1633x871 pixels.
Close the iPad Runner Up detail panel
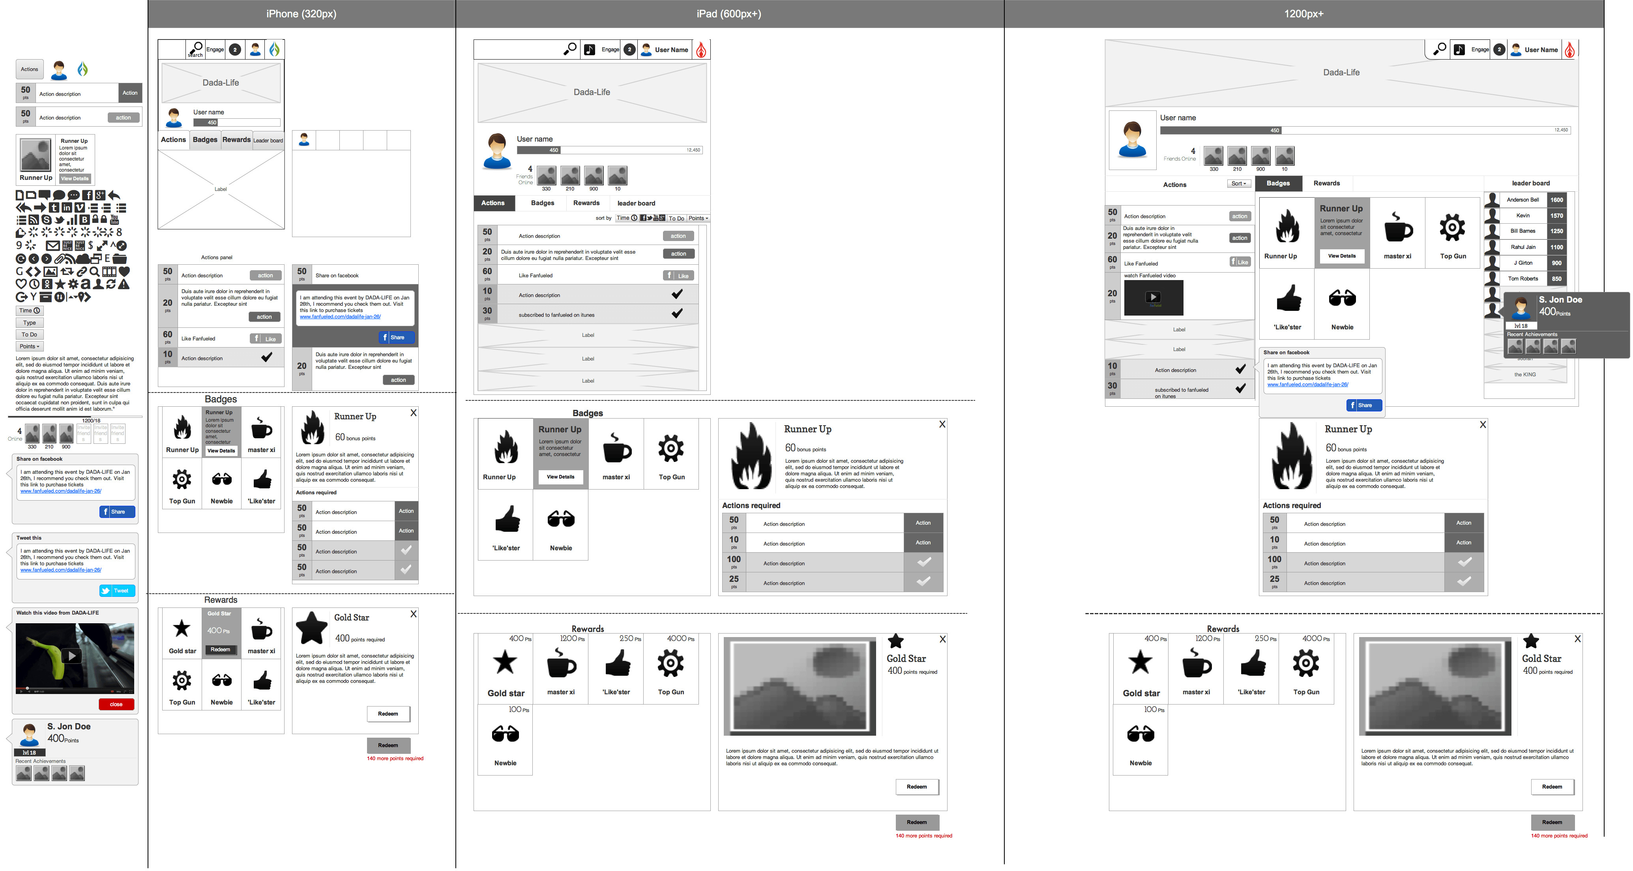click(942, 424)
